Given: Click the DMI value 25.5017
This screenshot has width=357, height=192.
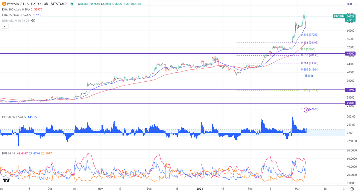Looking at the screenshot, I should 46,153.
